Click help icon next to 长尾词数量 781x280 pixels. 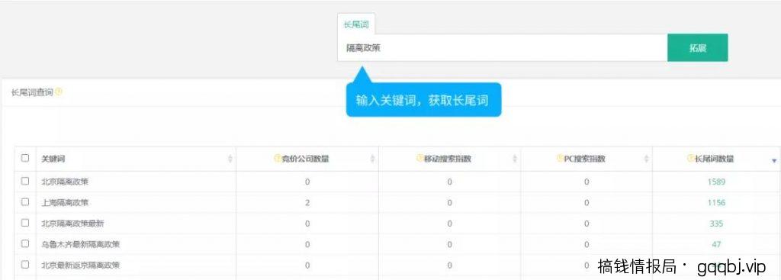pos(691,159)
